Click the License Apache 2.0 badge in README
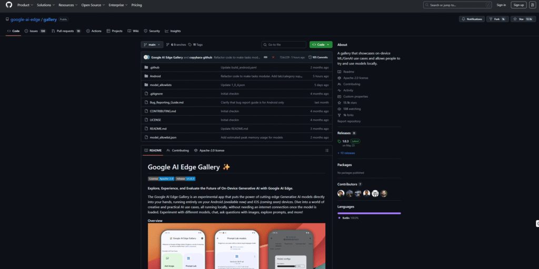Viewport: 539px width, 269px height. pos(161,179)
